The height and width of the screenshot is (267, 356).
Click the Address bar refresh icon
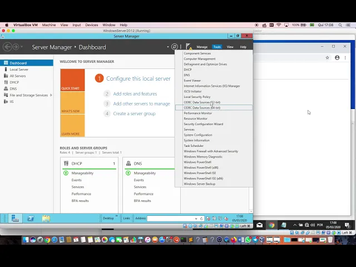(x=201, y=219)
